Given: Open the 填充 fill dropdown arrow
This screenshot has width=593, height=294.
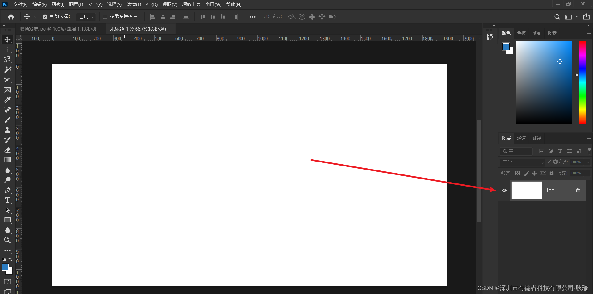Looking at the screenshot, I should point(588,173).
